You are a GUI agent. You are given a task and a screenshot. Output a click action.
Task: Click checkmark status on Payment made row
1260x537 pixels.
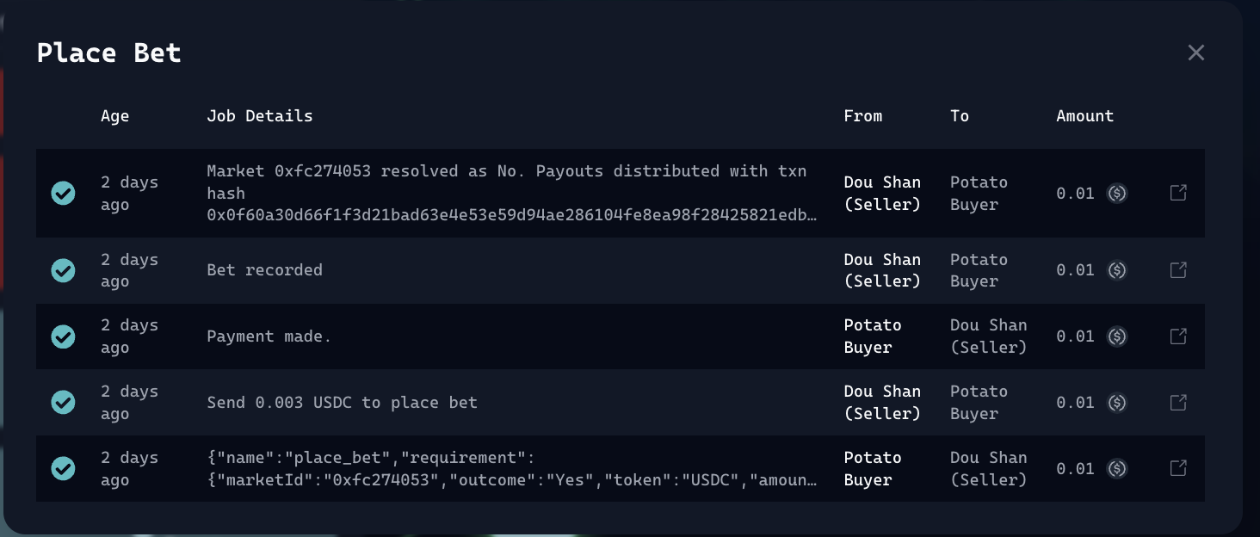coord(63,336)
